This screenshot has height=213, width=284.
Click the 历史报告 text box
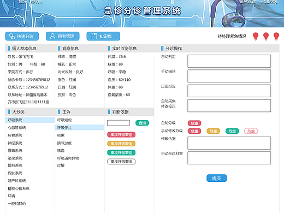coord(229,91)
